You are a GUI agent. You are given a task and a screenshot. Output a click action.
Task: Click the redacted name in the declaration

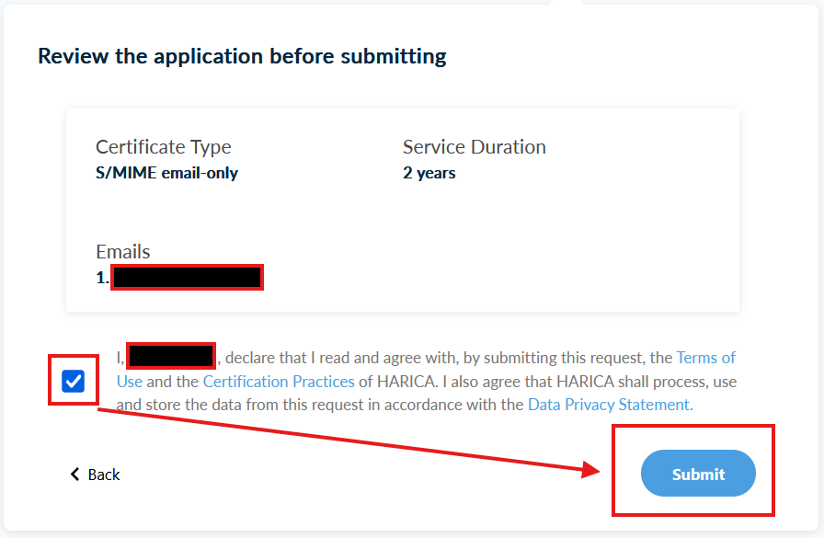pos(171,357)
